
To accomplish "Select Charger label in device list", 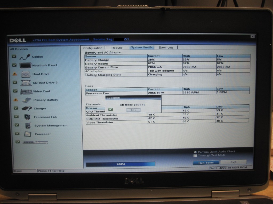I will pyautogui.click(x=40, y=109).
